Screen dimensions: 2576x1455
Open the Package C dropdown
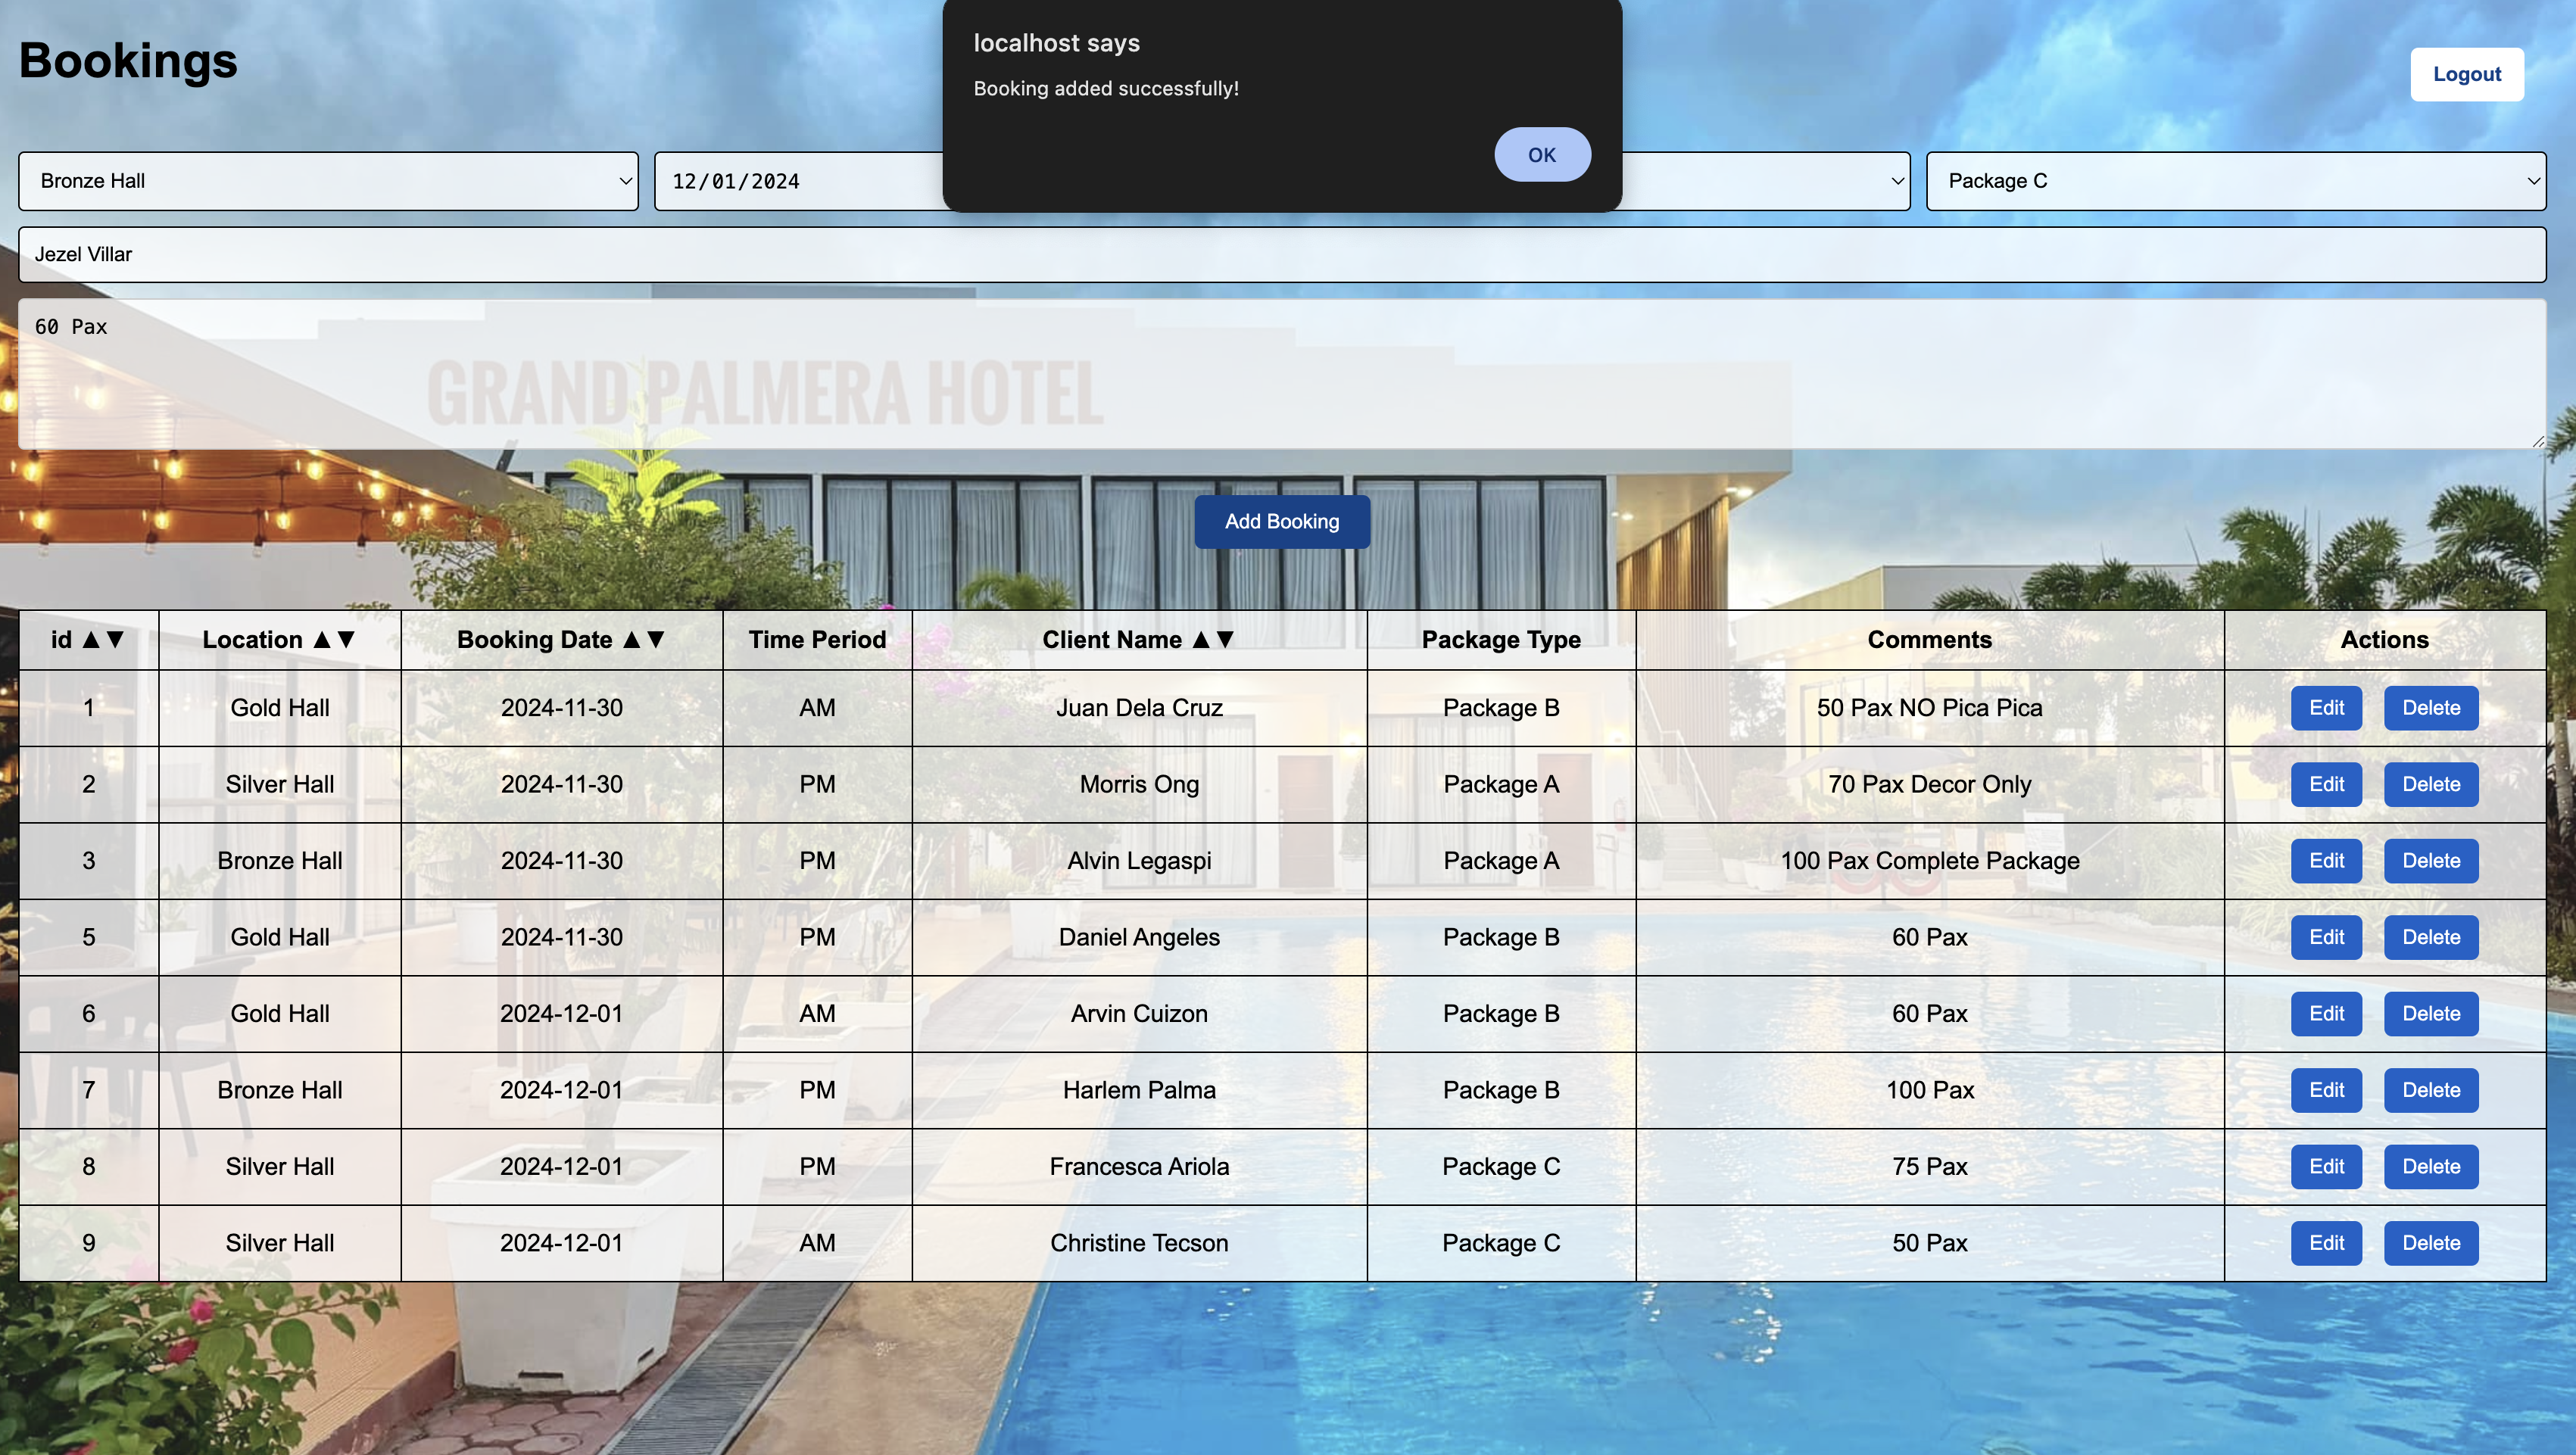(2235, 181)
